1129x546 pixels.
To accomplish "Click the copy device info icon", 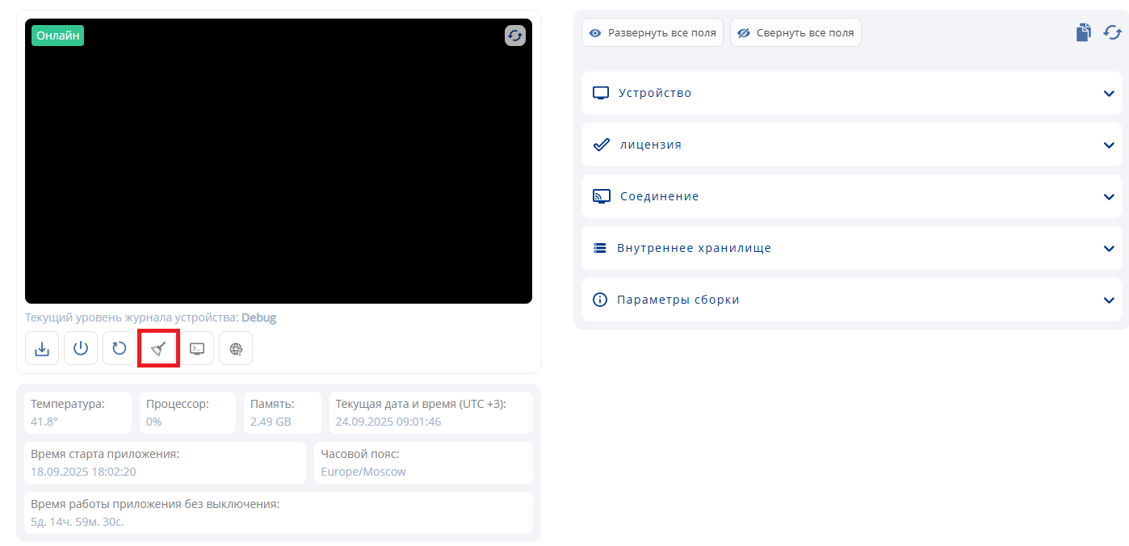I will (1083, 32).
